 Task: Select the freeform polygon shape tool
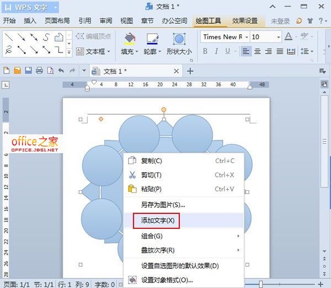[x=59, y=37]
